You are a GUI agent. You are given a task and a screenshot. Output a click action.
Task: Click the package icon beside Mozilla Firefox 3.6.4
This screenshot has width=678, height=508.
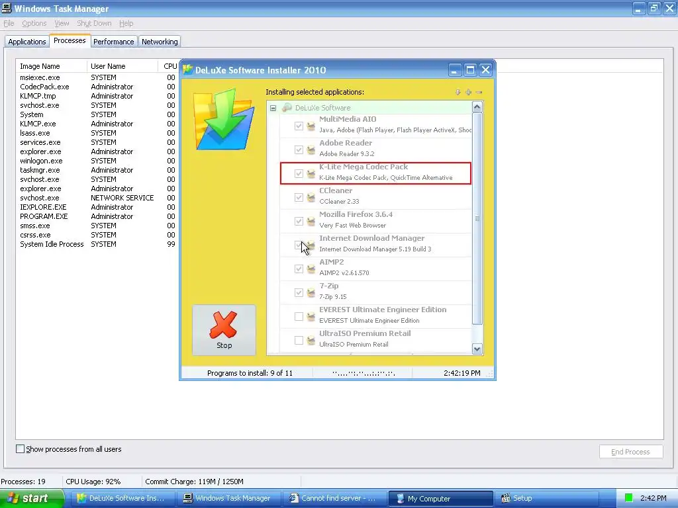click(311, 221)
